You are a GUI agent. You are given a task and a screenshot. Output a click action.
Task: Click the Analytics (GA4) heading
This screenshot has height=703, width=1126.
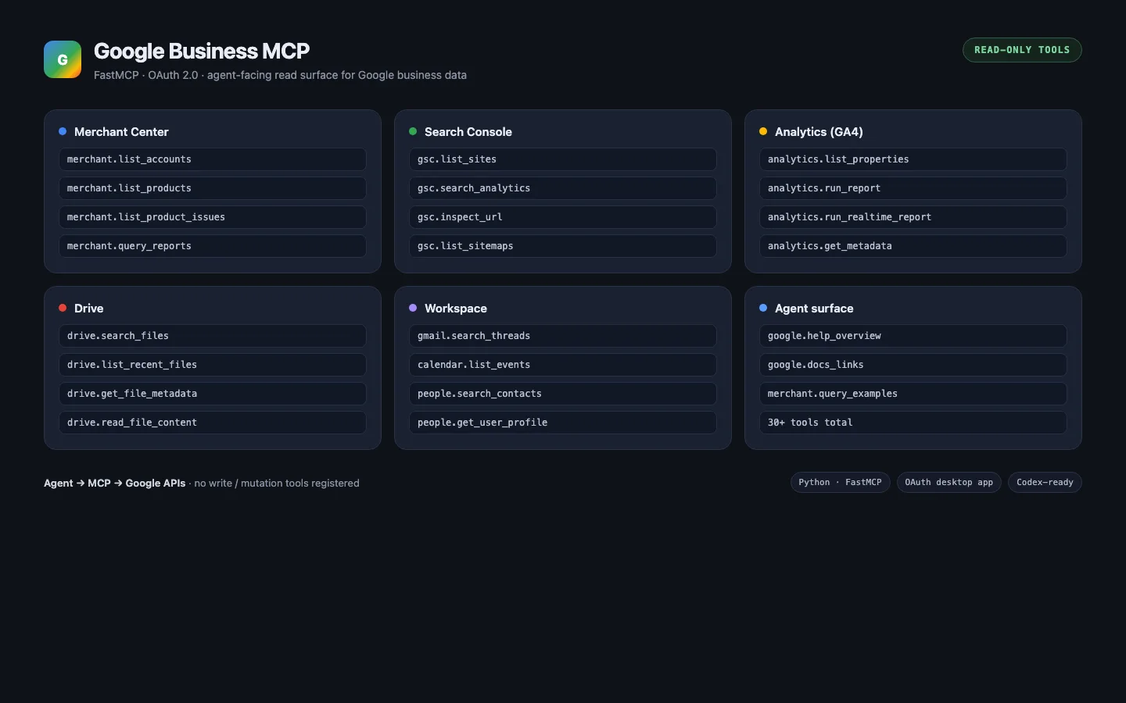(x=819, y=132)
